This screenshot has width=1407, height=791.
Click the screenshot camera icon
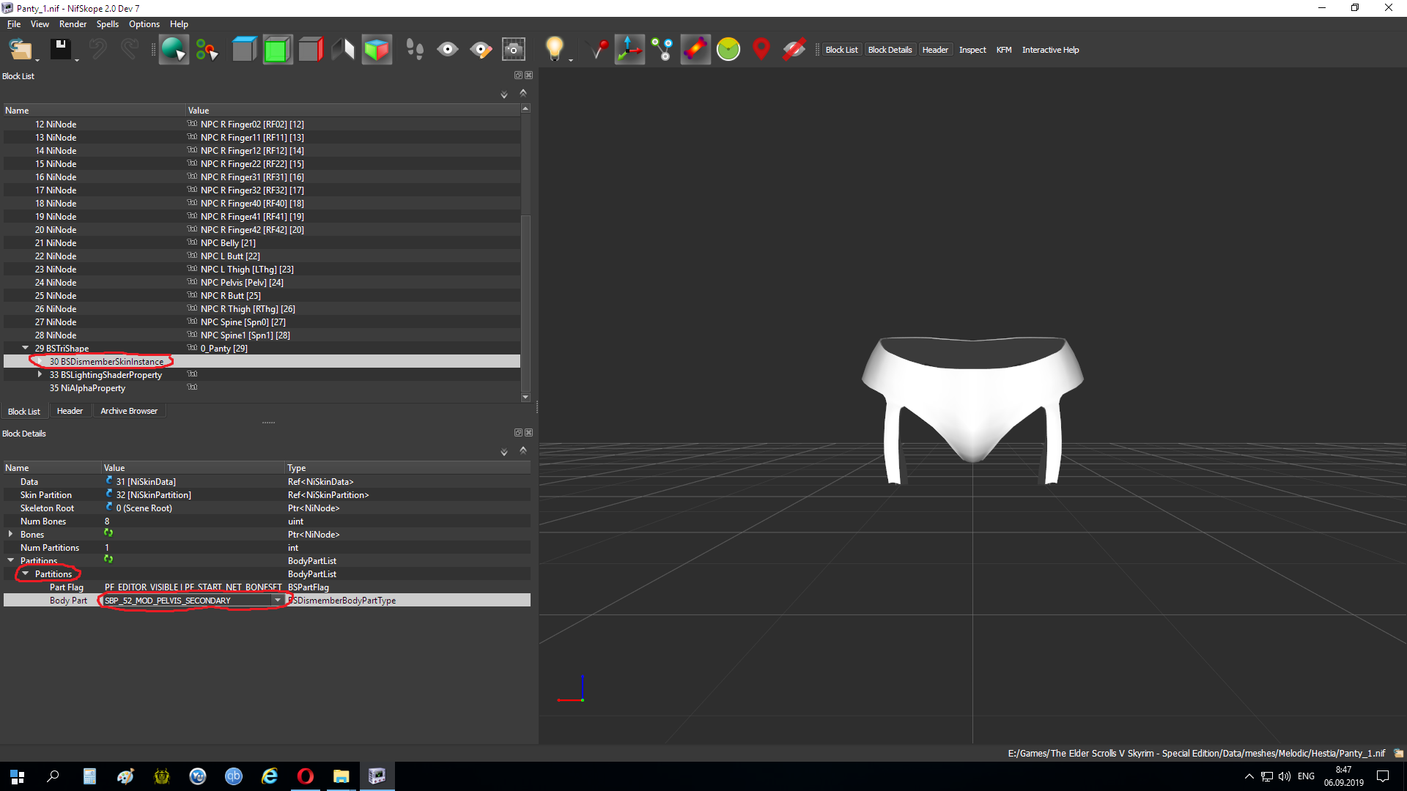513,50
